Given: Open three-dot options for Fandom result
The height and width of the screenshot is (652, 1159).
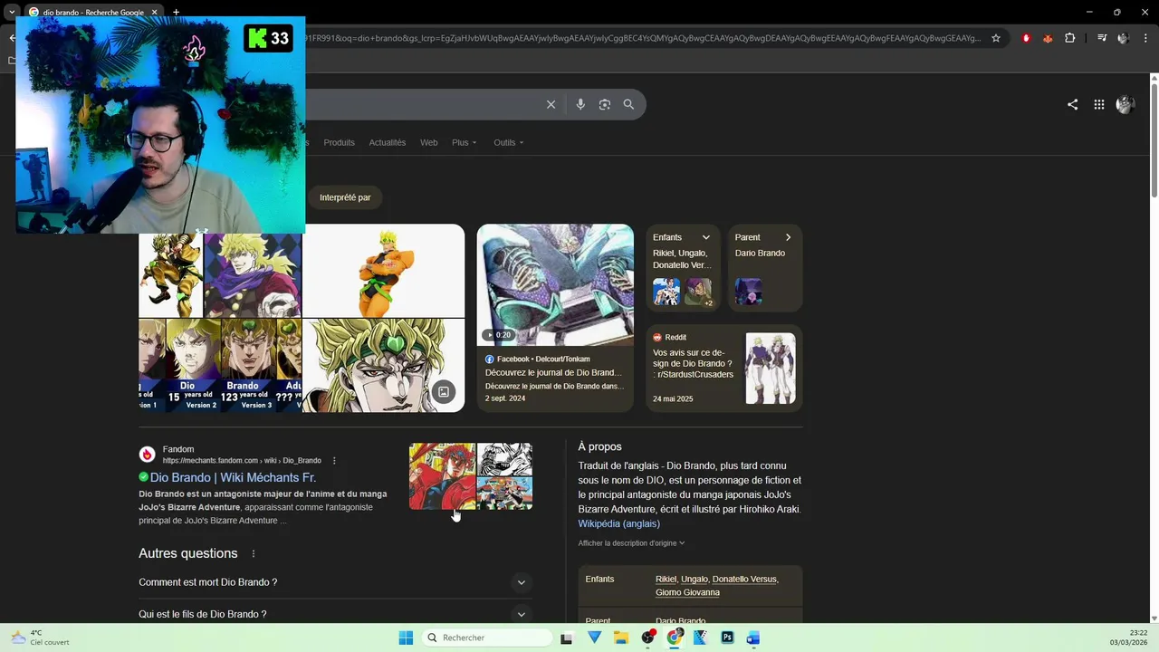Looking at the screenshot, I should click(334, 460).
